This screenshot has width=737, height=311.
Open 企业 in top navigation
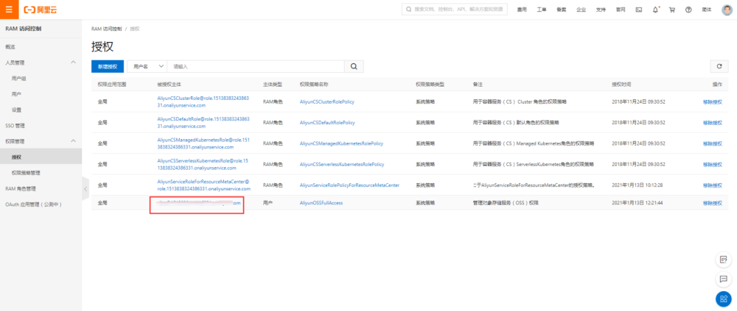[581, 10]
